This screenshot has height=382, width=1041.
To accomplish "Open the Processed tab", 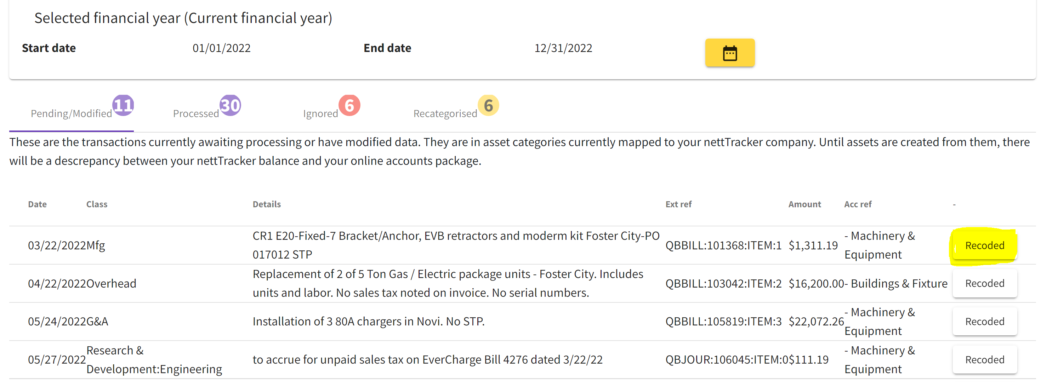I will (196, 114).
